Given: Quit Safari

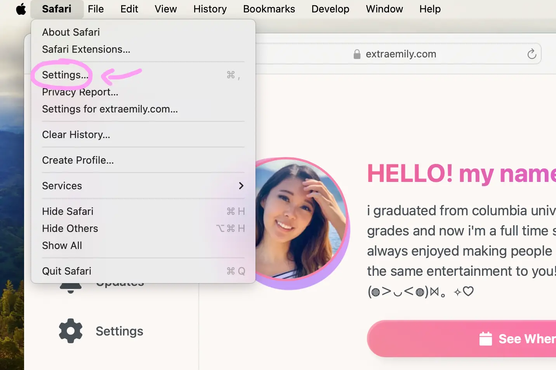Looking at the screenshot, I should click(66, 271).
